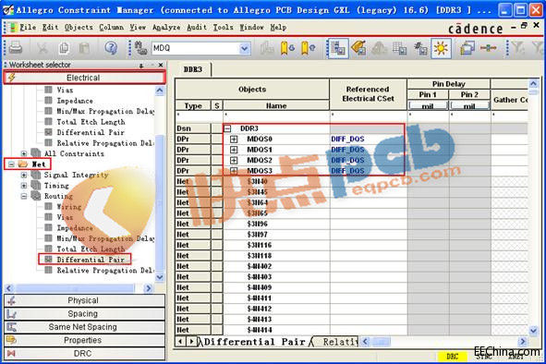The image size is (546, 364).
Task: Open the Help question mark icon
Action: [x=111, y=48]
